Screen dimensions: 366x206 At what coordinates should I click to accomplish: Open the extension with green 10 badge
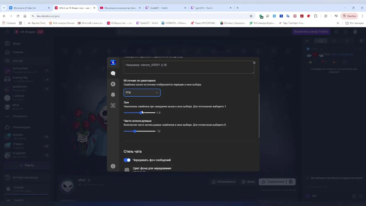pos(261,16)
